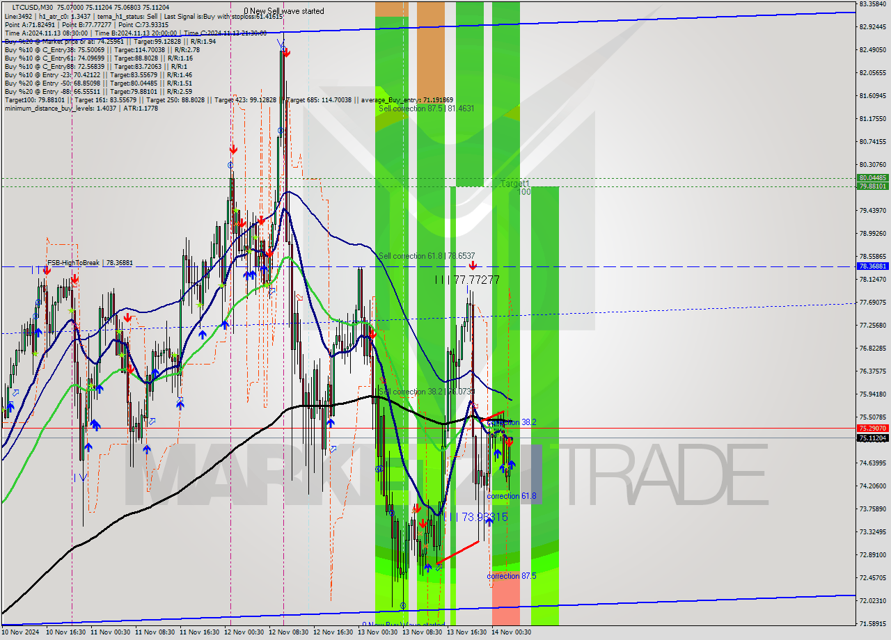The height and width of the screenshot is (640, 891).
Task: Click the blue 'correction 38.2' label
Action: (512, 422)
